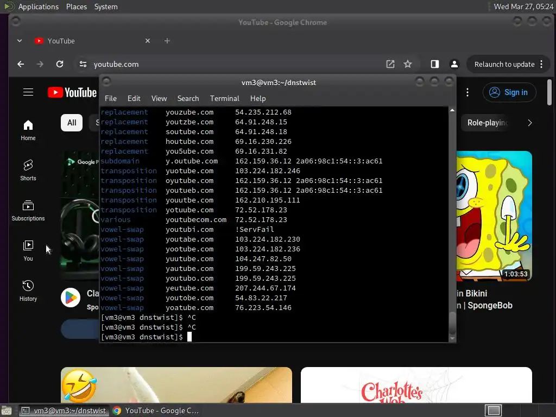Open Chrome profile icon
This screenshot has width=556, height=417.
(454, 64)
